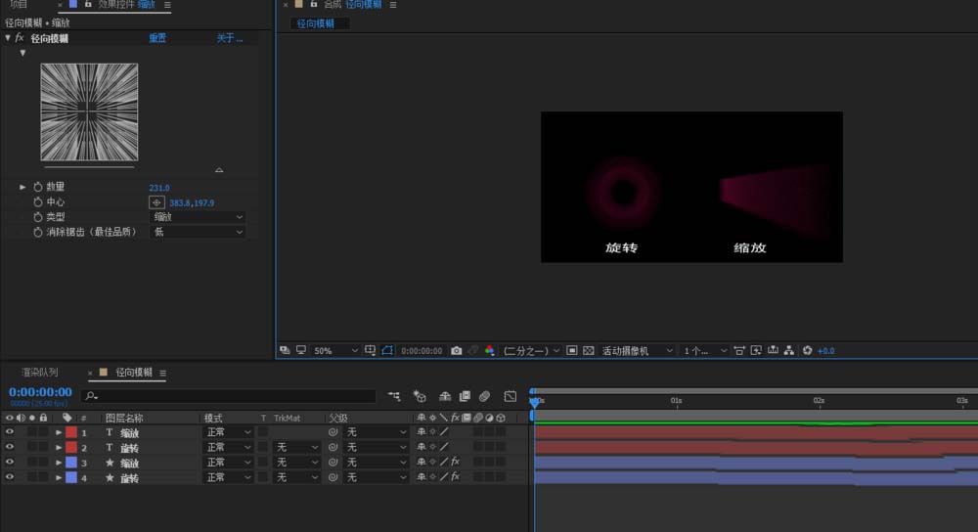Take a snapshot with the camera icon

(x=457, y=350)
